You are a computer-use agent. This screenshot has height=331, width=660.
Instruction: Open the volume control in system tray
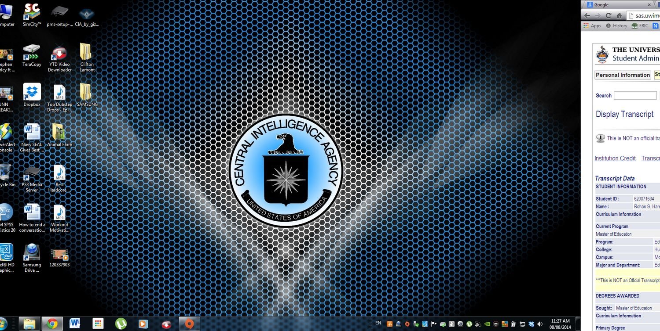[540, 324]
